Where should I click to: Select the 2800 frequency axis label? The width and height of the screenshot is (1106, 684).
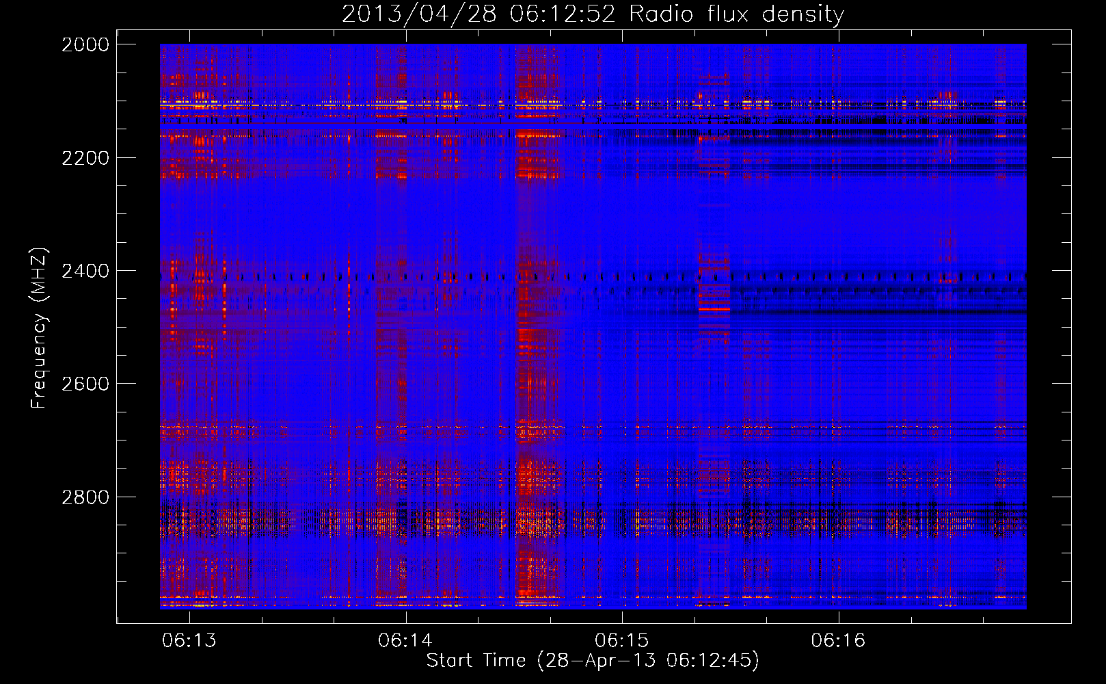(x=85, y=497)
